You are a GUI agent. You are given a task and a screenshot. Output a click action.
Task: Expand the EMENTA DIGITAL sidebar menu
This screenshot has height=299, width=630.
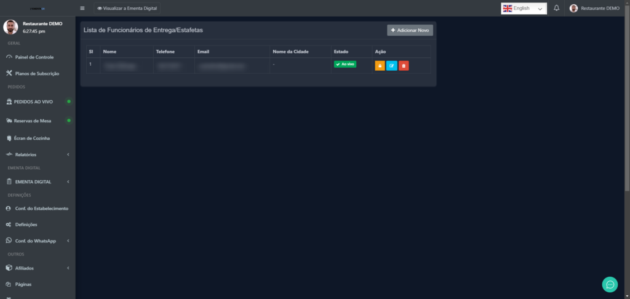[37, 182]
